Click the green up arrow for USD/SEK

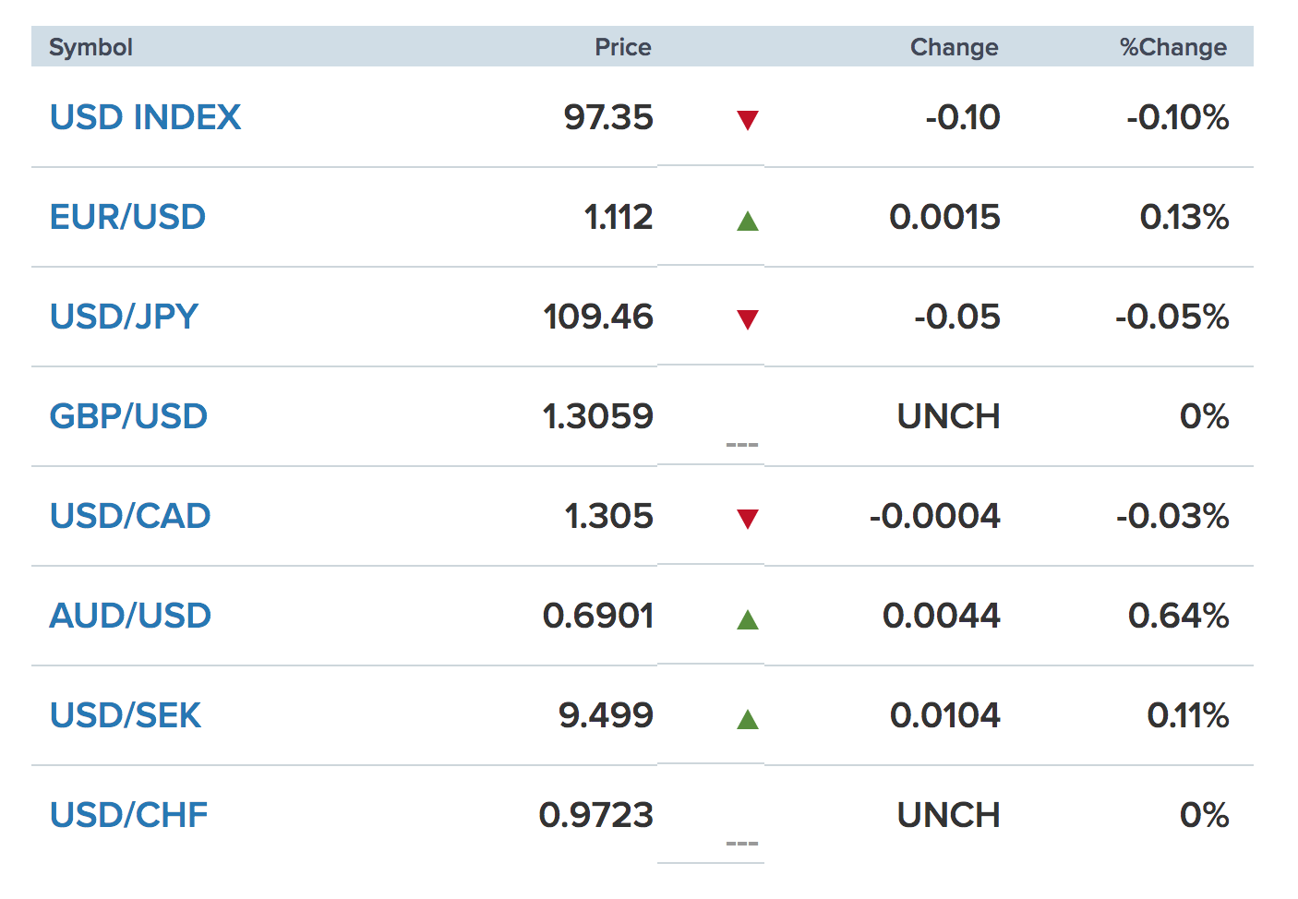748,719
